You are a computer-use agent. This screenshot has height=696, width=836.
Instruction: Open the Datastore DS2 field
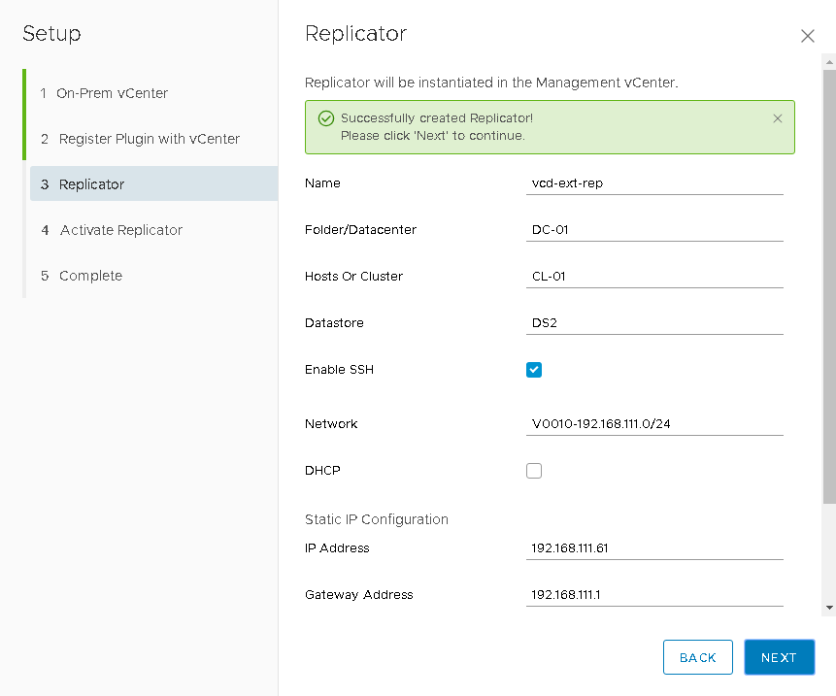pos(654,323)
